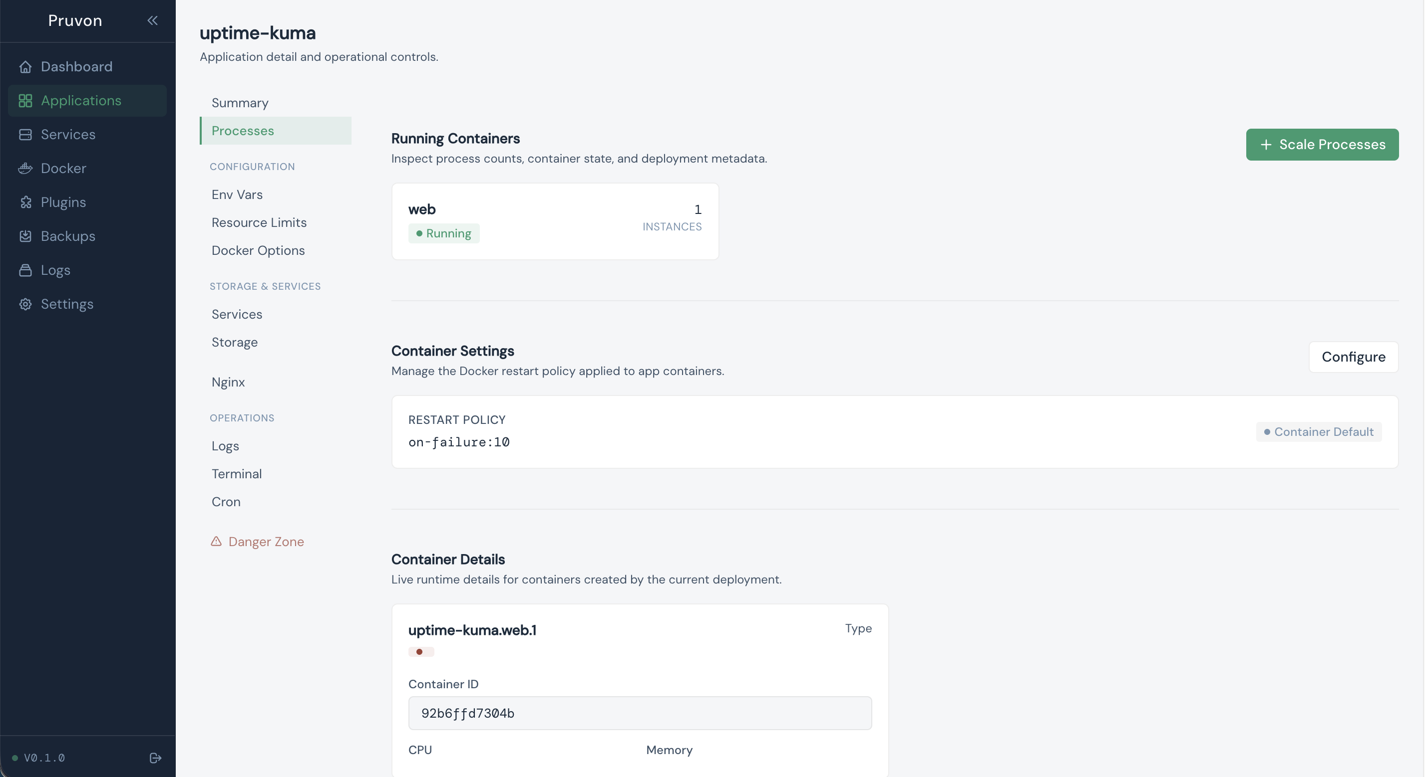Click the Backups icon

[25, 236]
